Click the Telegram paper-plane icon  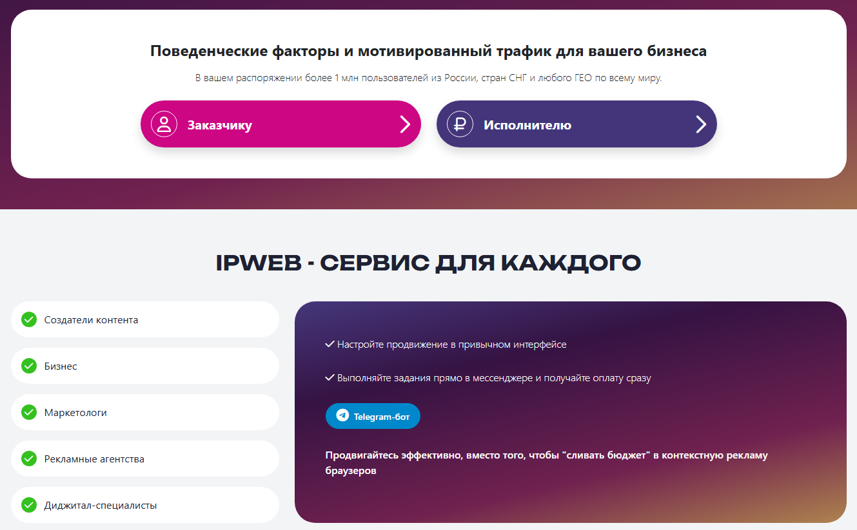point(342,416)
